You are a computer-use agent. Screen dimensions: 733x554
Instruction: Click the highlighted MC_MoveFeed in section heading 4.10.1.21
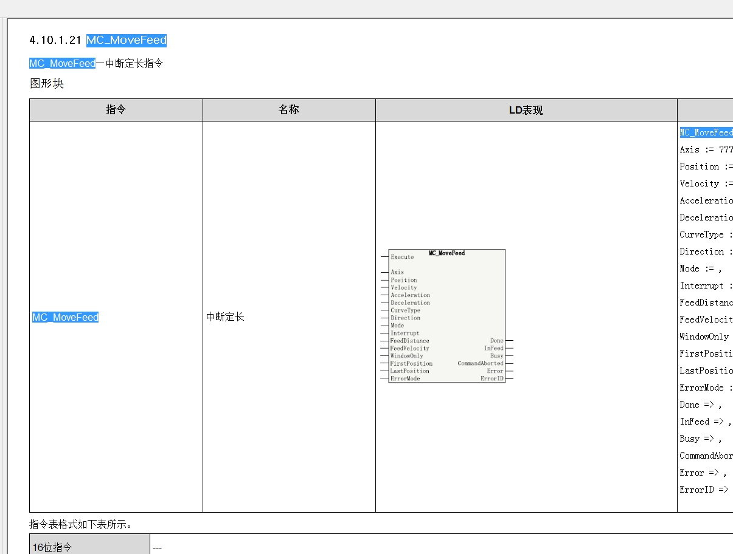click(x=126, y=40)
